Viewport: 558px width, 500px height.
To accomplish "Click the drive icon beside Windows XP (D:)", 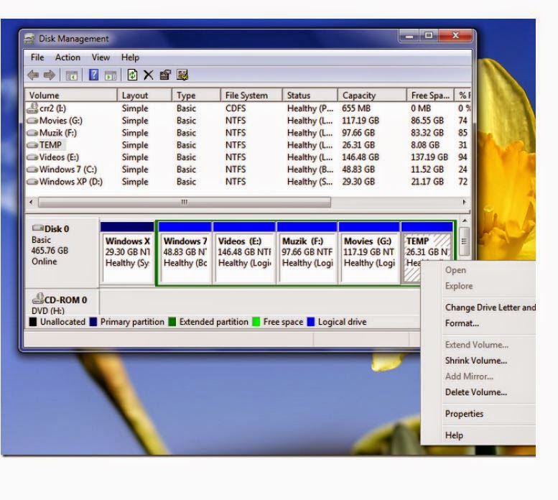I will 32,182.
